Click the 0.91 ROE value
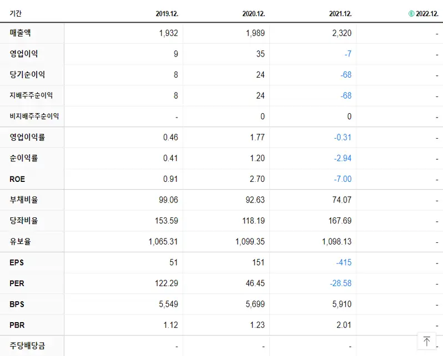The image size is (443, 356). coord(170,179)
